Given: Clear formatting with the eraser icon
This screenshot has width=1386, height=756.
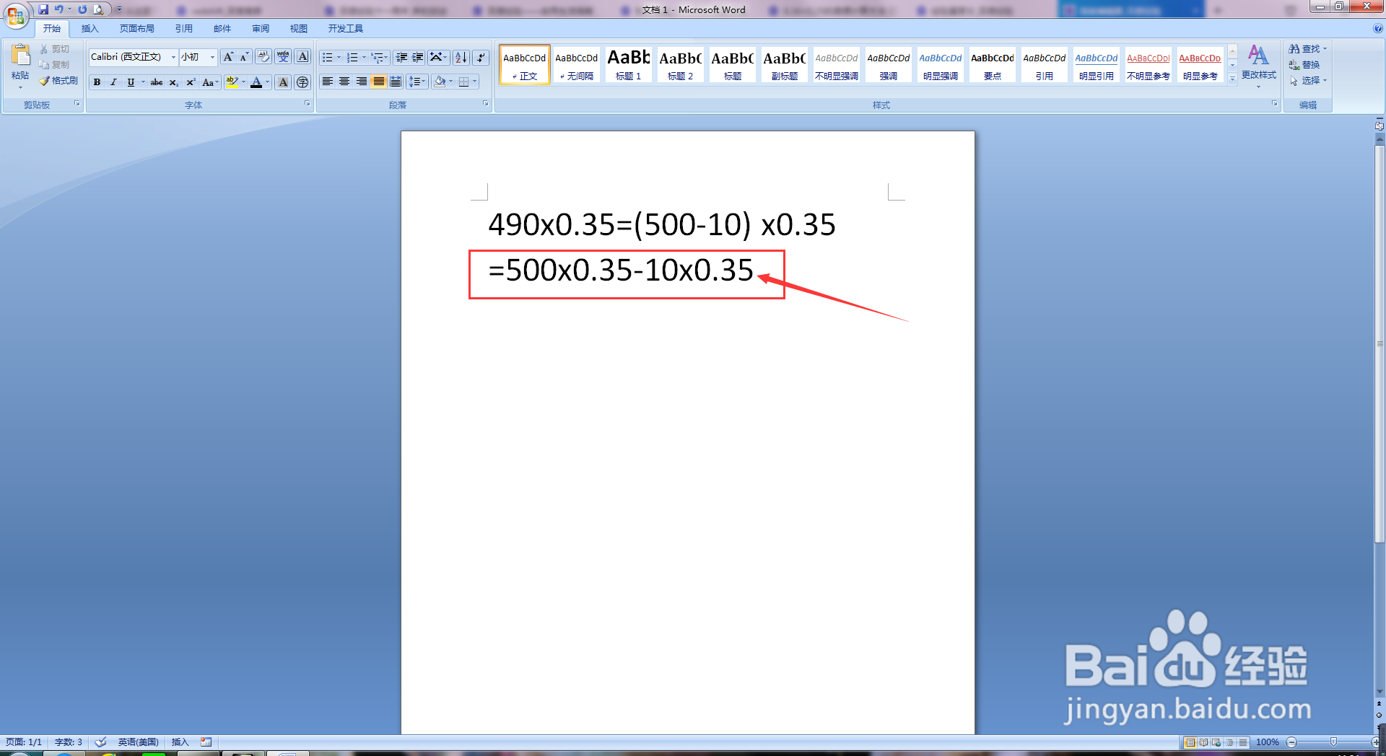Looking at the screenshot, I should [263, 57].
